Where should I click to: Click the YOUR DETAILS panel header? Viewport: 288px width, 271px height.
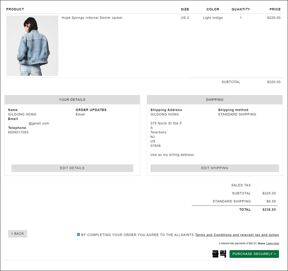pos(72,99)
